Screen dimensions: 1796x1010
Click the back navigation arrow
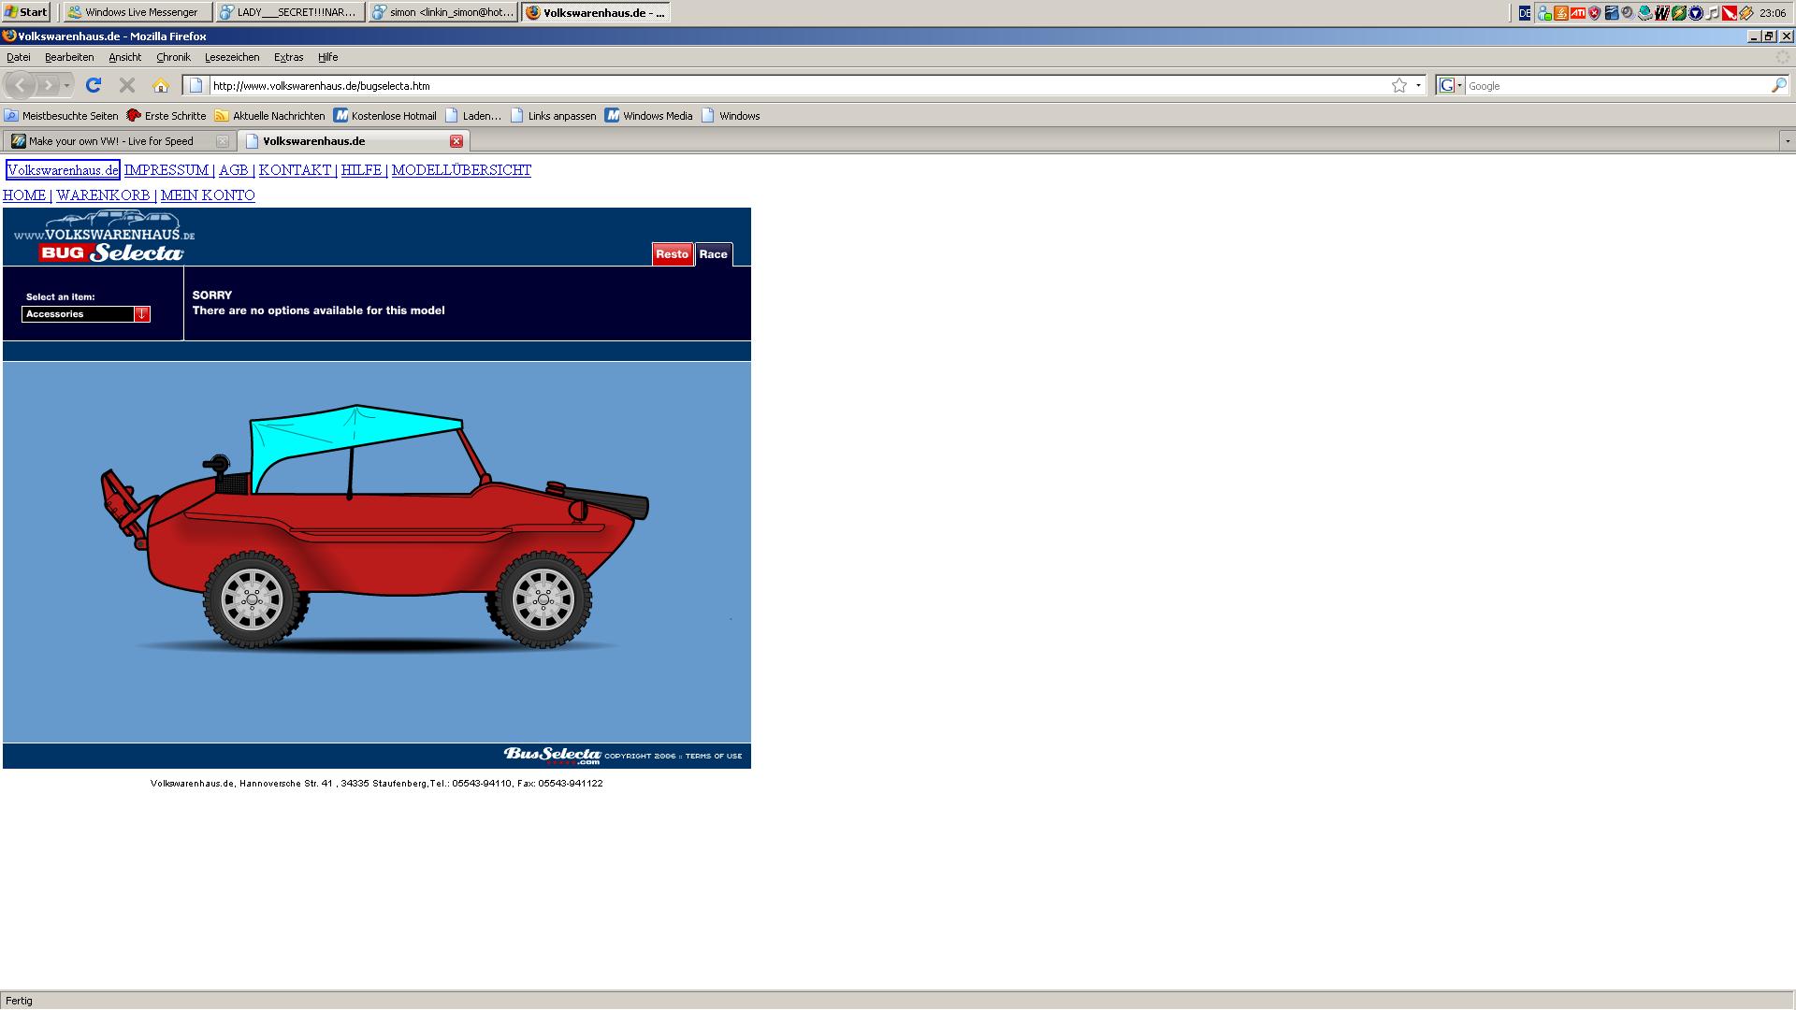click(21, 85)
